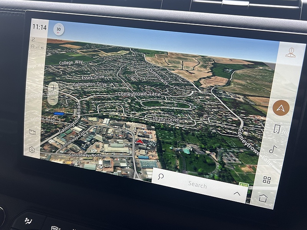This screenshot has width=307, height=230.
Task: Toggle the 3D map view button
Action: (59, 29)
